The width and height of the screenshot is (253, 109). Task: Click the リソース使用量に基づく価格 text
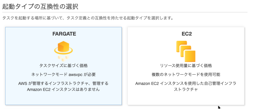(x=186, y=66)
